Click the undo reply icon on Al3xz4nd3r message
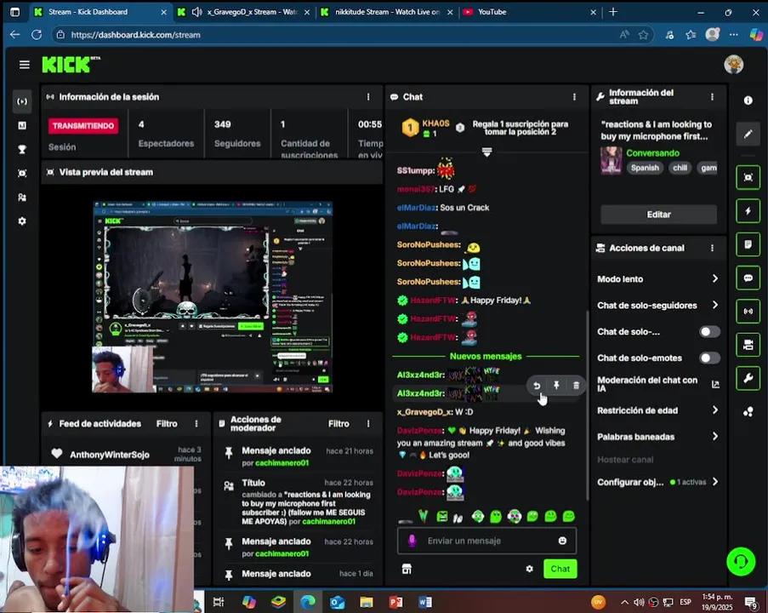The image size is (768, 613). click(537, 386)
